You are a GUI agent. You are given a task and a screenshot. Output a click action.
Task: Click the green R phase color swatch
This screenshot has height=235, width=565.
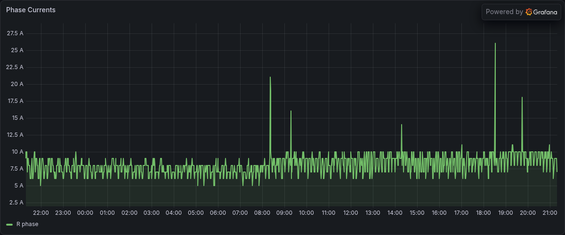click(x=9, y=225)
